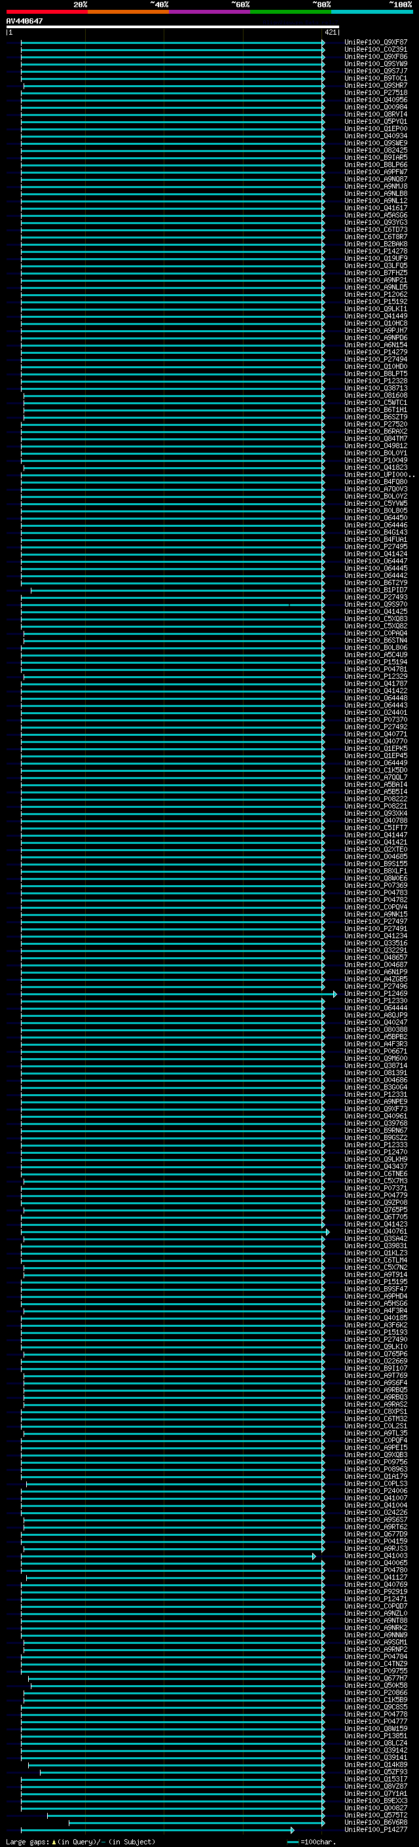Select hit label UniRef100_Q41617
Screen dimensions: 419x1847
point(375,208)
